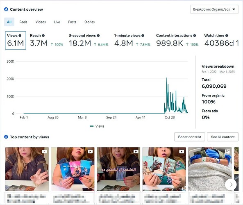Click the info icon beside Reach
243x205 pixels.
pos(43,36)
